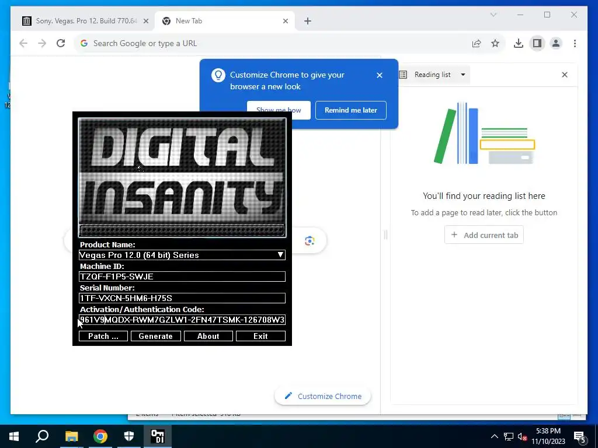This screenshot has width=598, height=448.
Task: Click the Reading list panel icon
Action: coord(403,75)
